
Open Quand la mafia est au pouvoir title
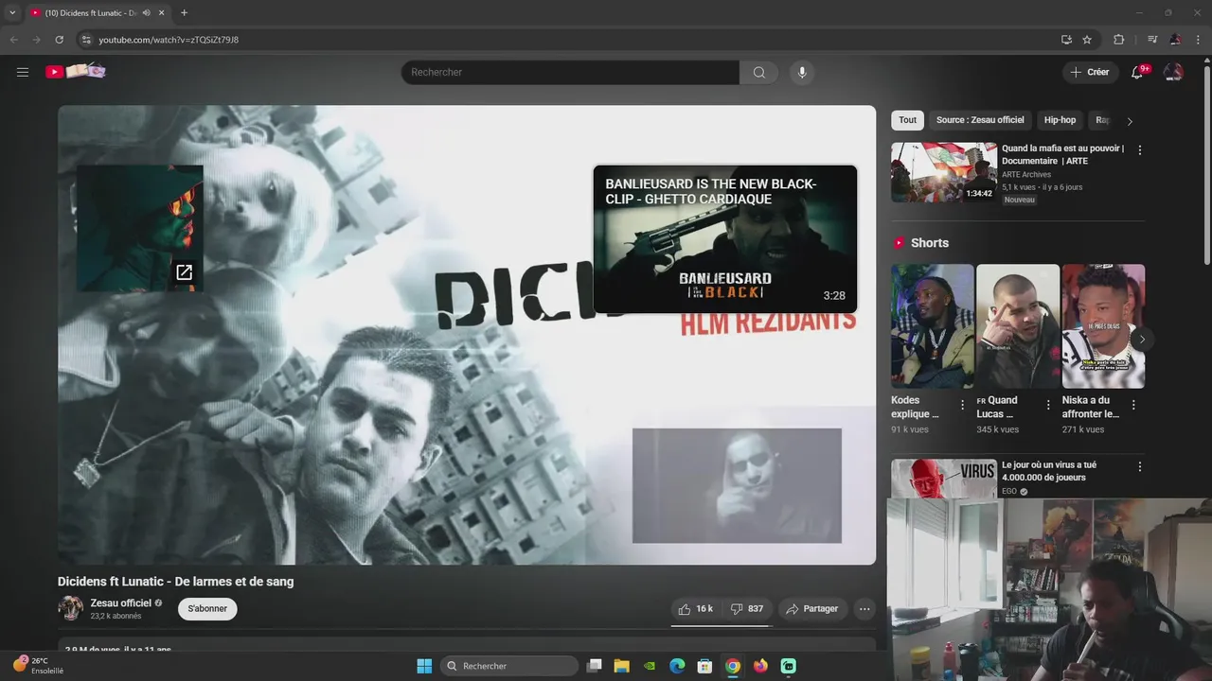point(1062,154)
